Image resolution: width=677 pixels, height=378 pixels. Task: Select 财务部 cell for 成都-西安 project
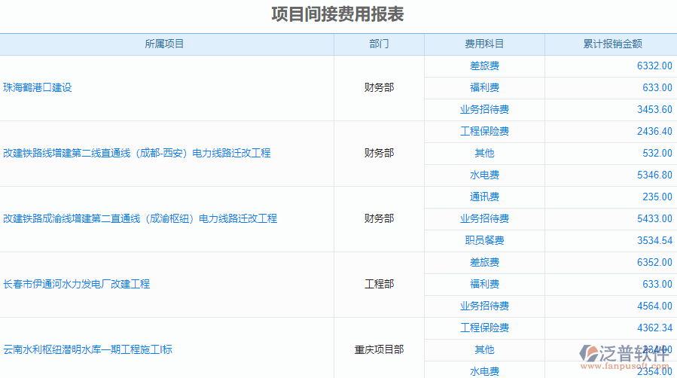tap(379, 153)
